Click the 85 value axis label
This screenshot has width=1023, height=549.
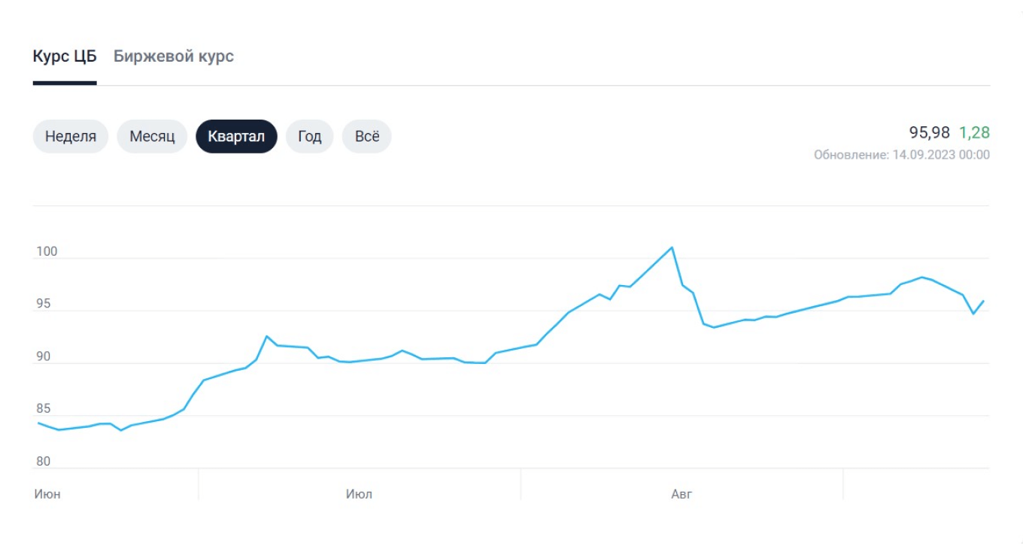pyautogui.click(x=44, y=409)
